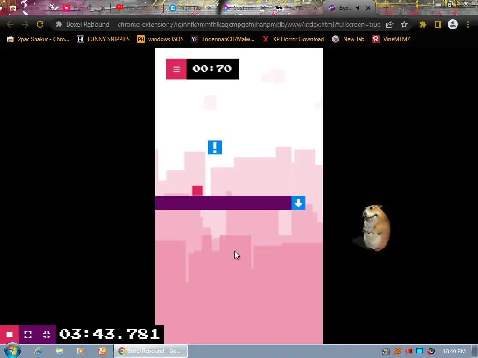Click the shrink screen icon
Viewport: 478px width, 358px height.
(47, 335)
